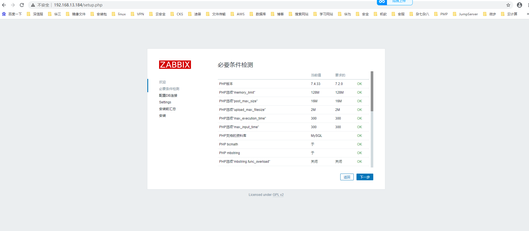Viewport: 529px width, 231px height.
Task: Click the 返回 back button
Action: coord(347,177)
